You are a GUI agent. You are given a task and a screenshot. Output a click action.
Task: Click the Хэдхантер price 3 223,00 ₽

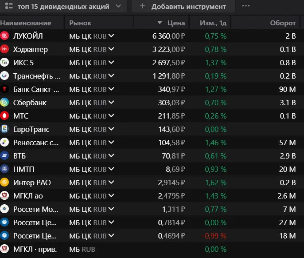(169, 49)
